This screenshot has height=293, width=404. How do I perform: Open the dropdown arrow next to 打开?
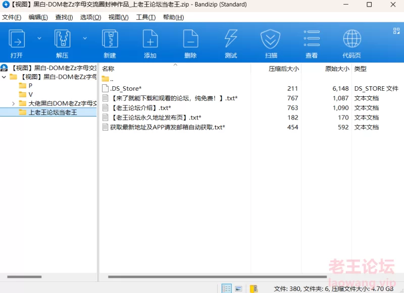pos(39,38)
